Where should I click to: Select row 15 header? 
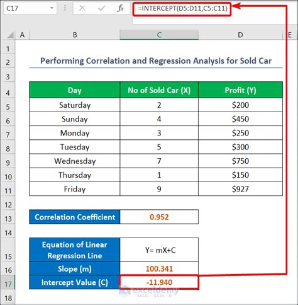(x=8, y=250)
